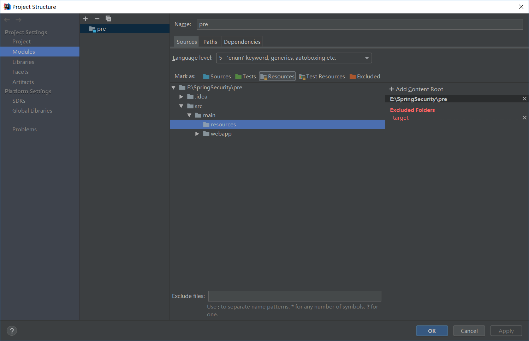Click Add Content Root
Screen dimensions: 529x341
pos(416,89)
